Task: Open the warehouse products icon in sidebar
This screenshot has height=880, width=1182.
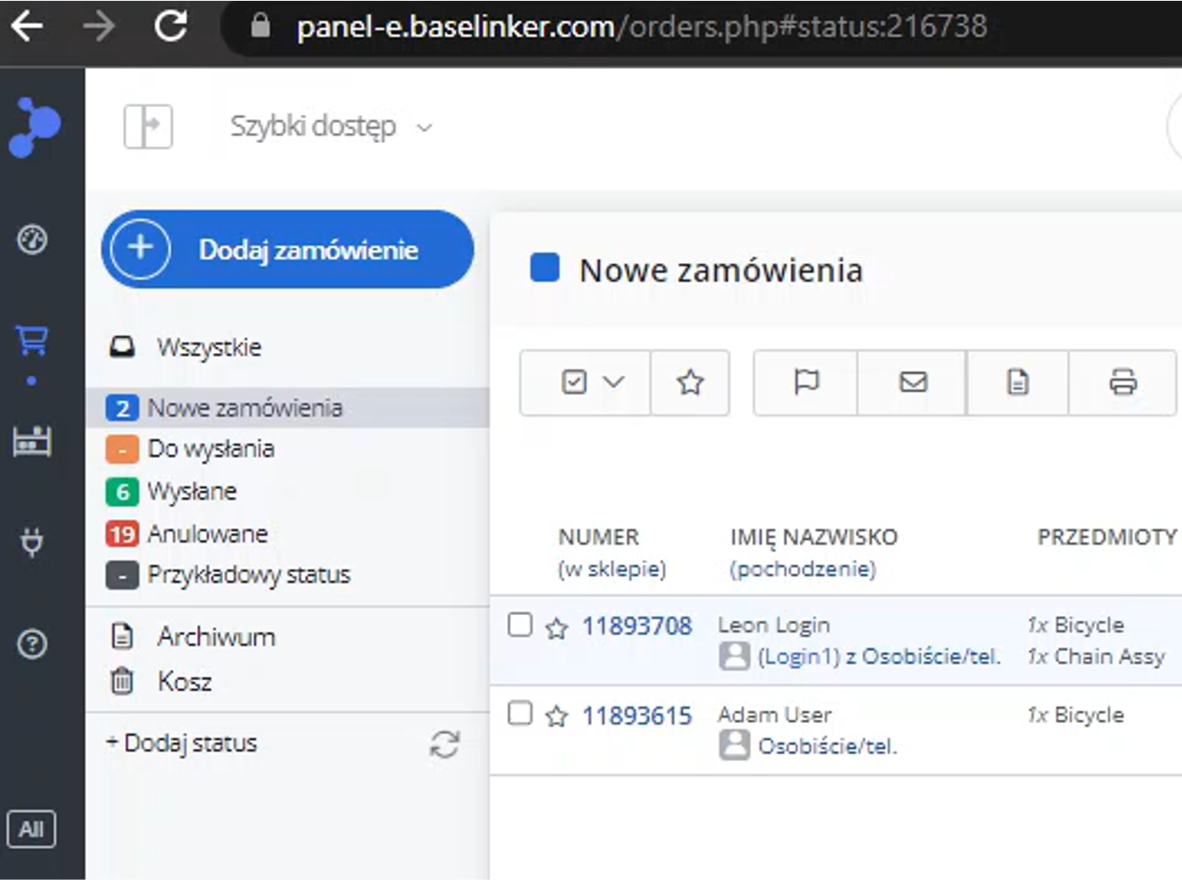Action: (x=32, y=441)
